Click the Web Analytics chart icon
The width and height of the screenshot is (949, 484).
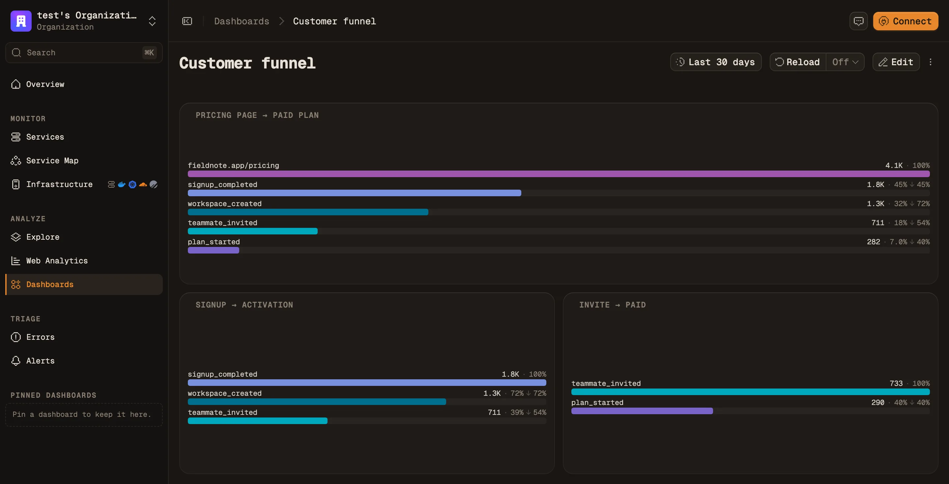pos(16,260)
